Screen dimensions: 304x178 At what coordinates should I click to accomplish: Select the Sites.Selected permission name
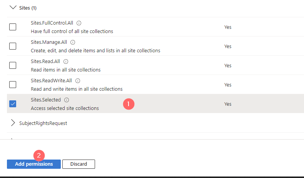[46, 100]
